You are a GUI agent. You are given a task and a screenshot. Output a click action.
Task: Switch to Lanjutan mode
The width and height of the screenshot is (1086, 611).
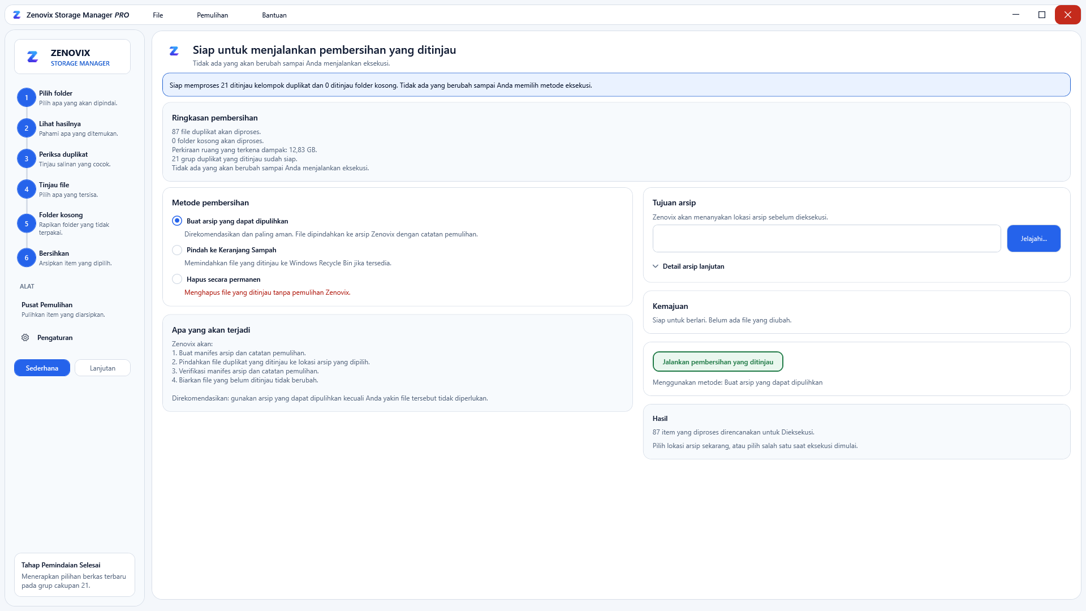pyautogui.click(x=102, y=368)
